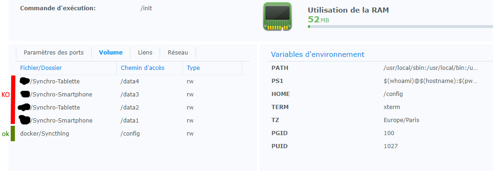Image resolution: width=493 pixels, height=171 pixels.
Task: Click the Variables d'environnement heading
Action: coord(317,54)
